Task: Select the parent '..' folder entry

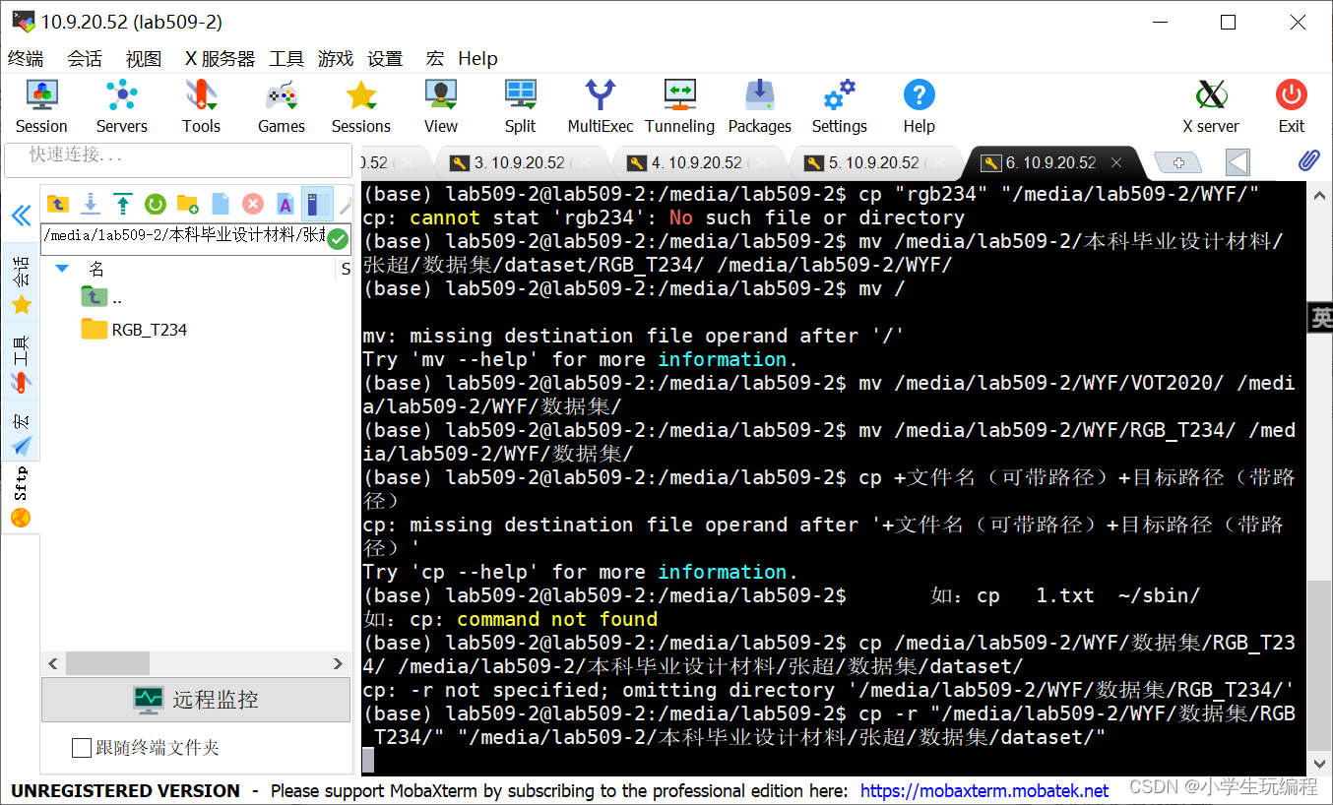Action: click(x=102, y=297)
